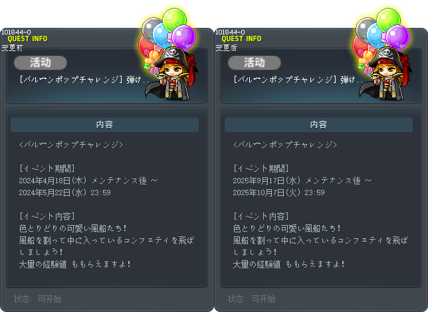Image resolution: width=428 pixels, height=312 pixels.
Task: Click the purple balloon in left panel
Action: pyautogui.click(x=184, y=37)
